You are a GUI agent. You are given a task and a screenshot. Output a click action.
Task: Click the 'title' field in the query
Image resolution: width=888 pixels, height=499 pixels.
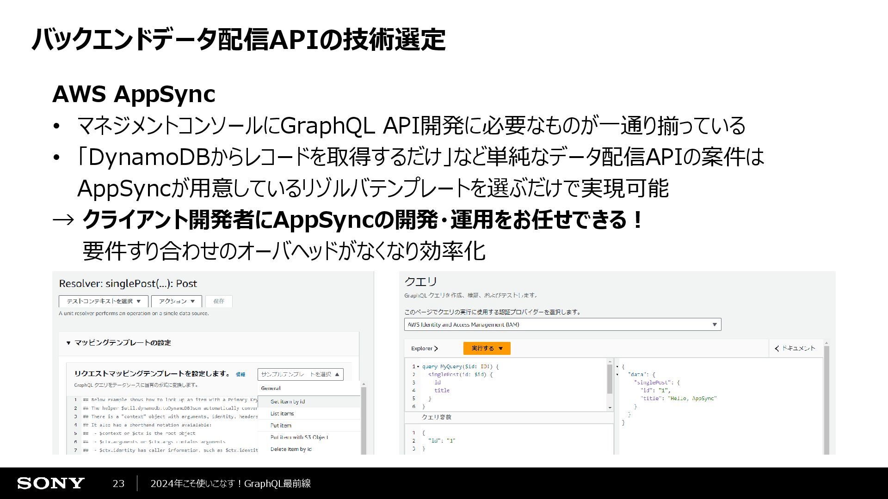click(x=442, y=390)
